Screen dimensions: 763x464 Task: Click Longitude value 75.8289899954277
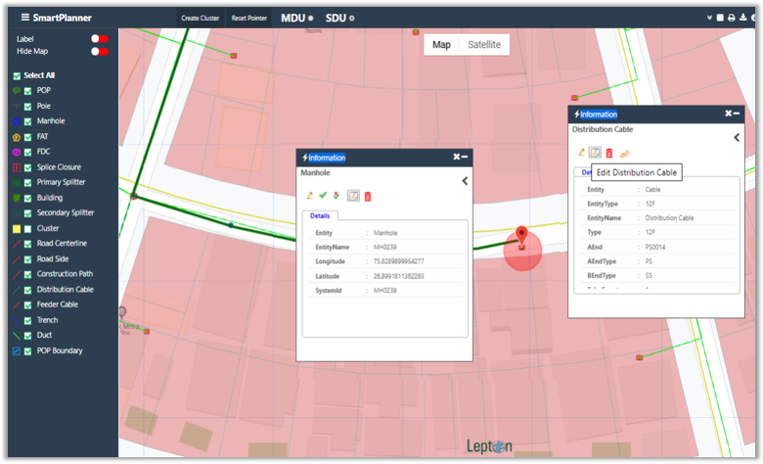[x=398, y=261]
